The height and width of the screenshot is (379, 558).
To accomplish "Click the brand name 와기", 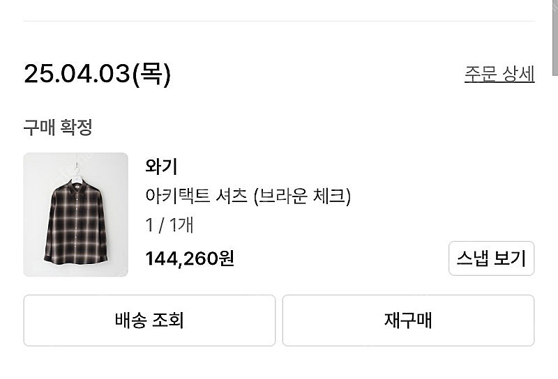I will click(161, 167).
